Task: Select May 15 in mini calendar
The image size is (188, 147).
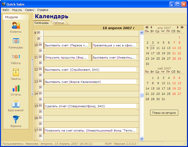Action: tap(153, 88)
